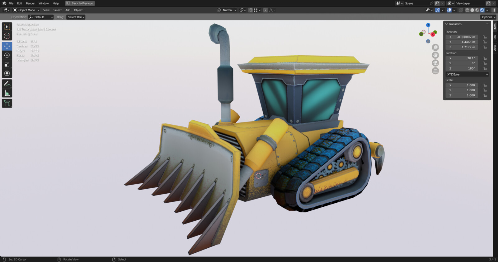Toggle viewport overlays display
The image size is (498, 262).
pyautogui.click(x=449, y=10)
